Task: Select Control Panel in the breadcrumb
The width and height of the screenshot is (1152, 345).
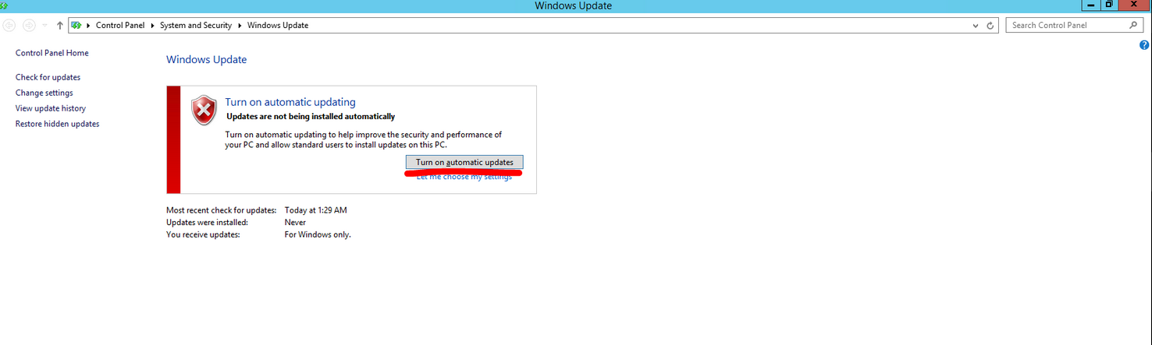Action: tap(120, 25)
